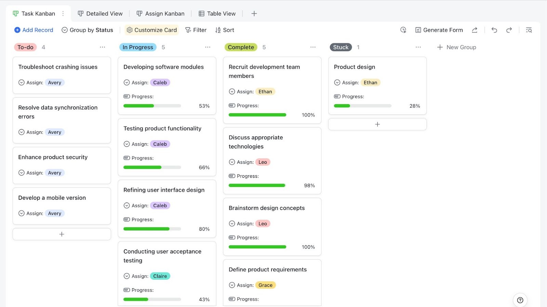Open the find-in-view search icon

coord(529,30)
